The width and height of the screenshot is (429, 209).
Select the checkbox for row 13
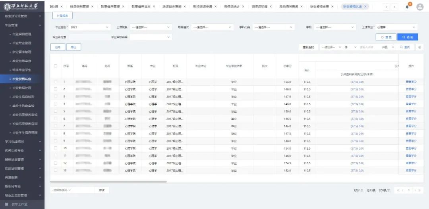(56, 170)
